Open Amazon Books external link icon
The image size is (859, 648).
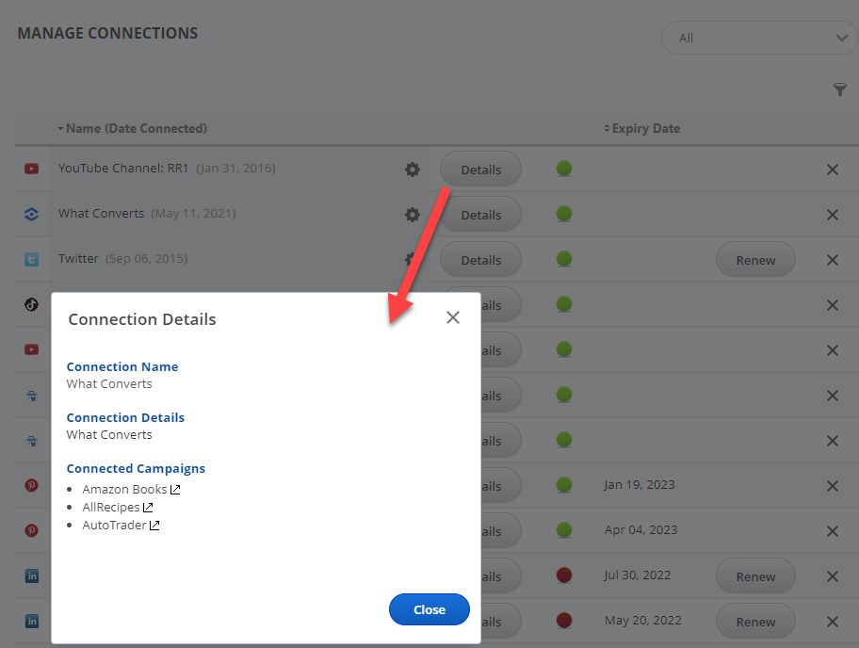(174, 490)
